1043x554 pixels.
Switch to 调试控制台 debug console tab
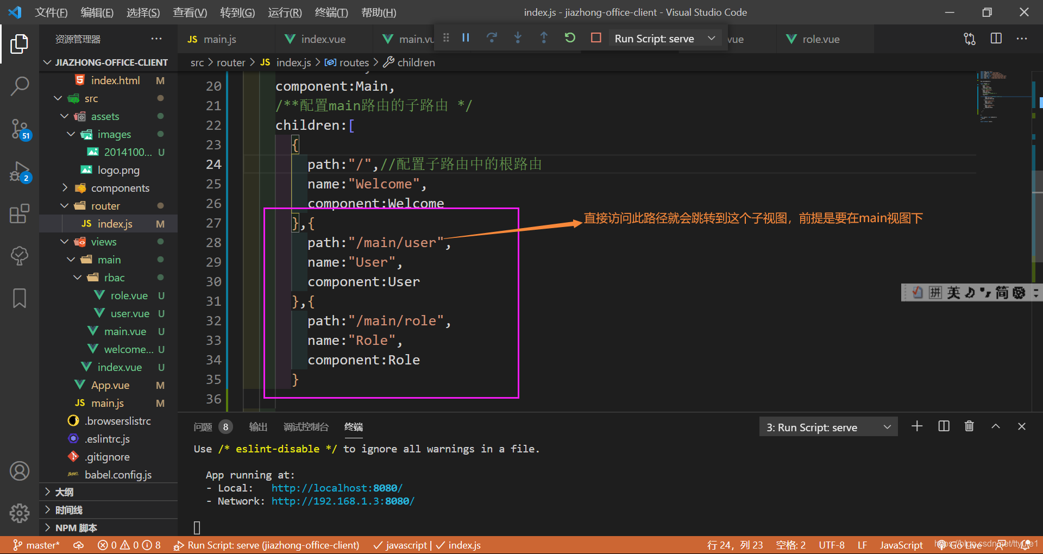pyautogui.click(x=306, y=427)
